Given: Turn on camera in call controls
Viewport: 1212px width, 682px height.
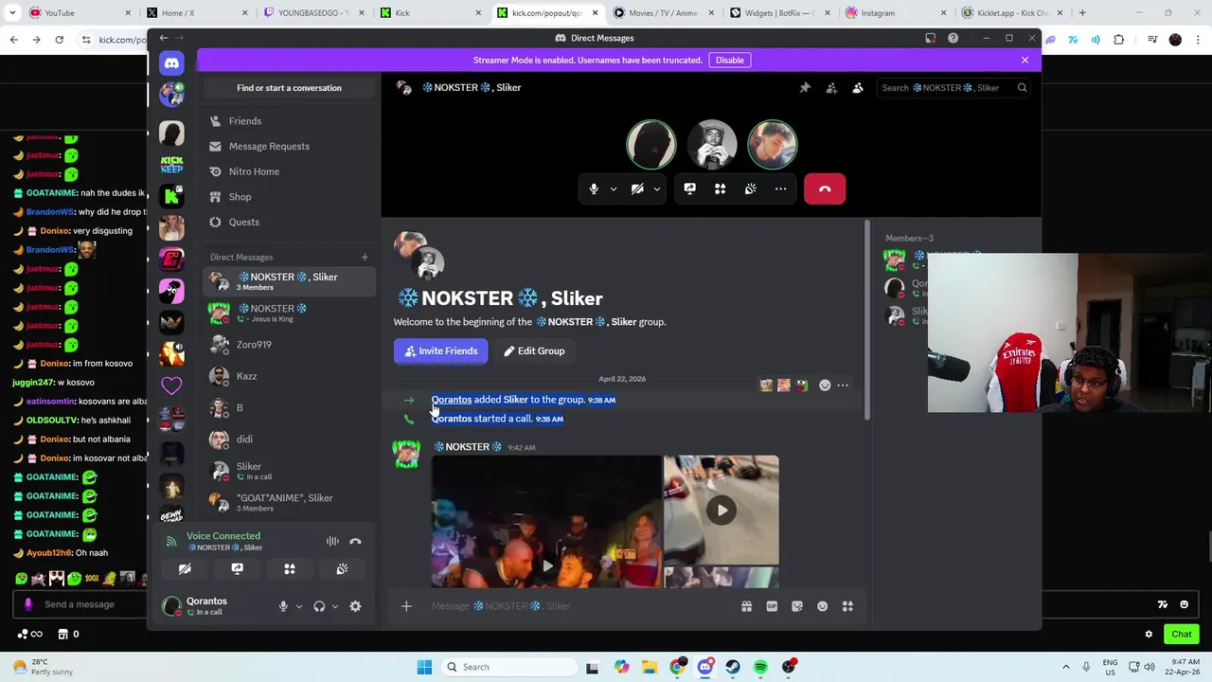Looking at the screenshot, I should [637, 189].
